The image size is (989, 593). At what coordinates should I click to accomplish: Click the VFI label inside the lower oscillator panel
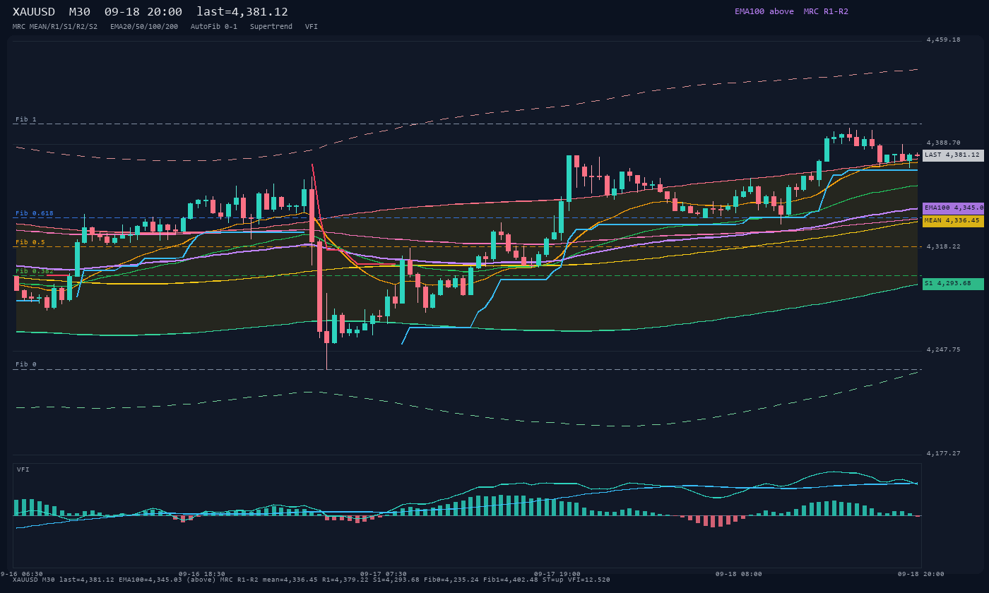tap(23, 469)
